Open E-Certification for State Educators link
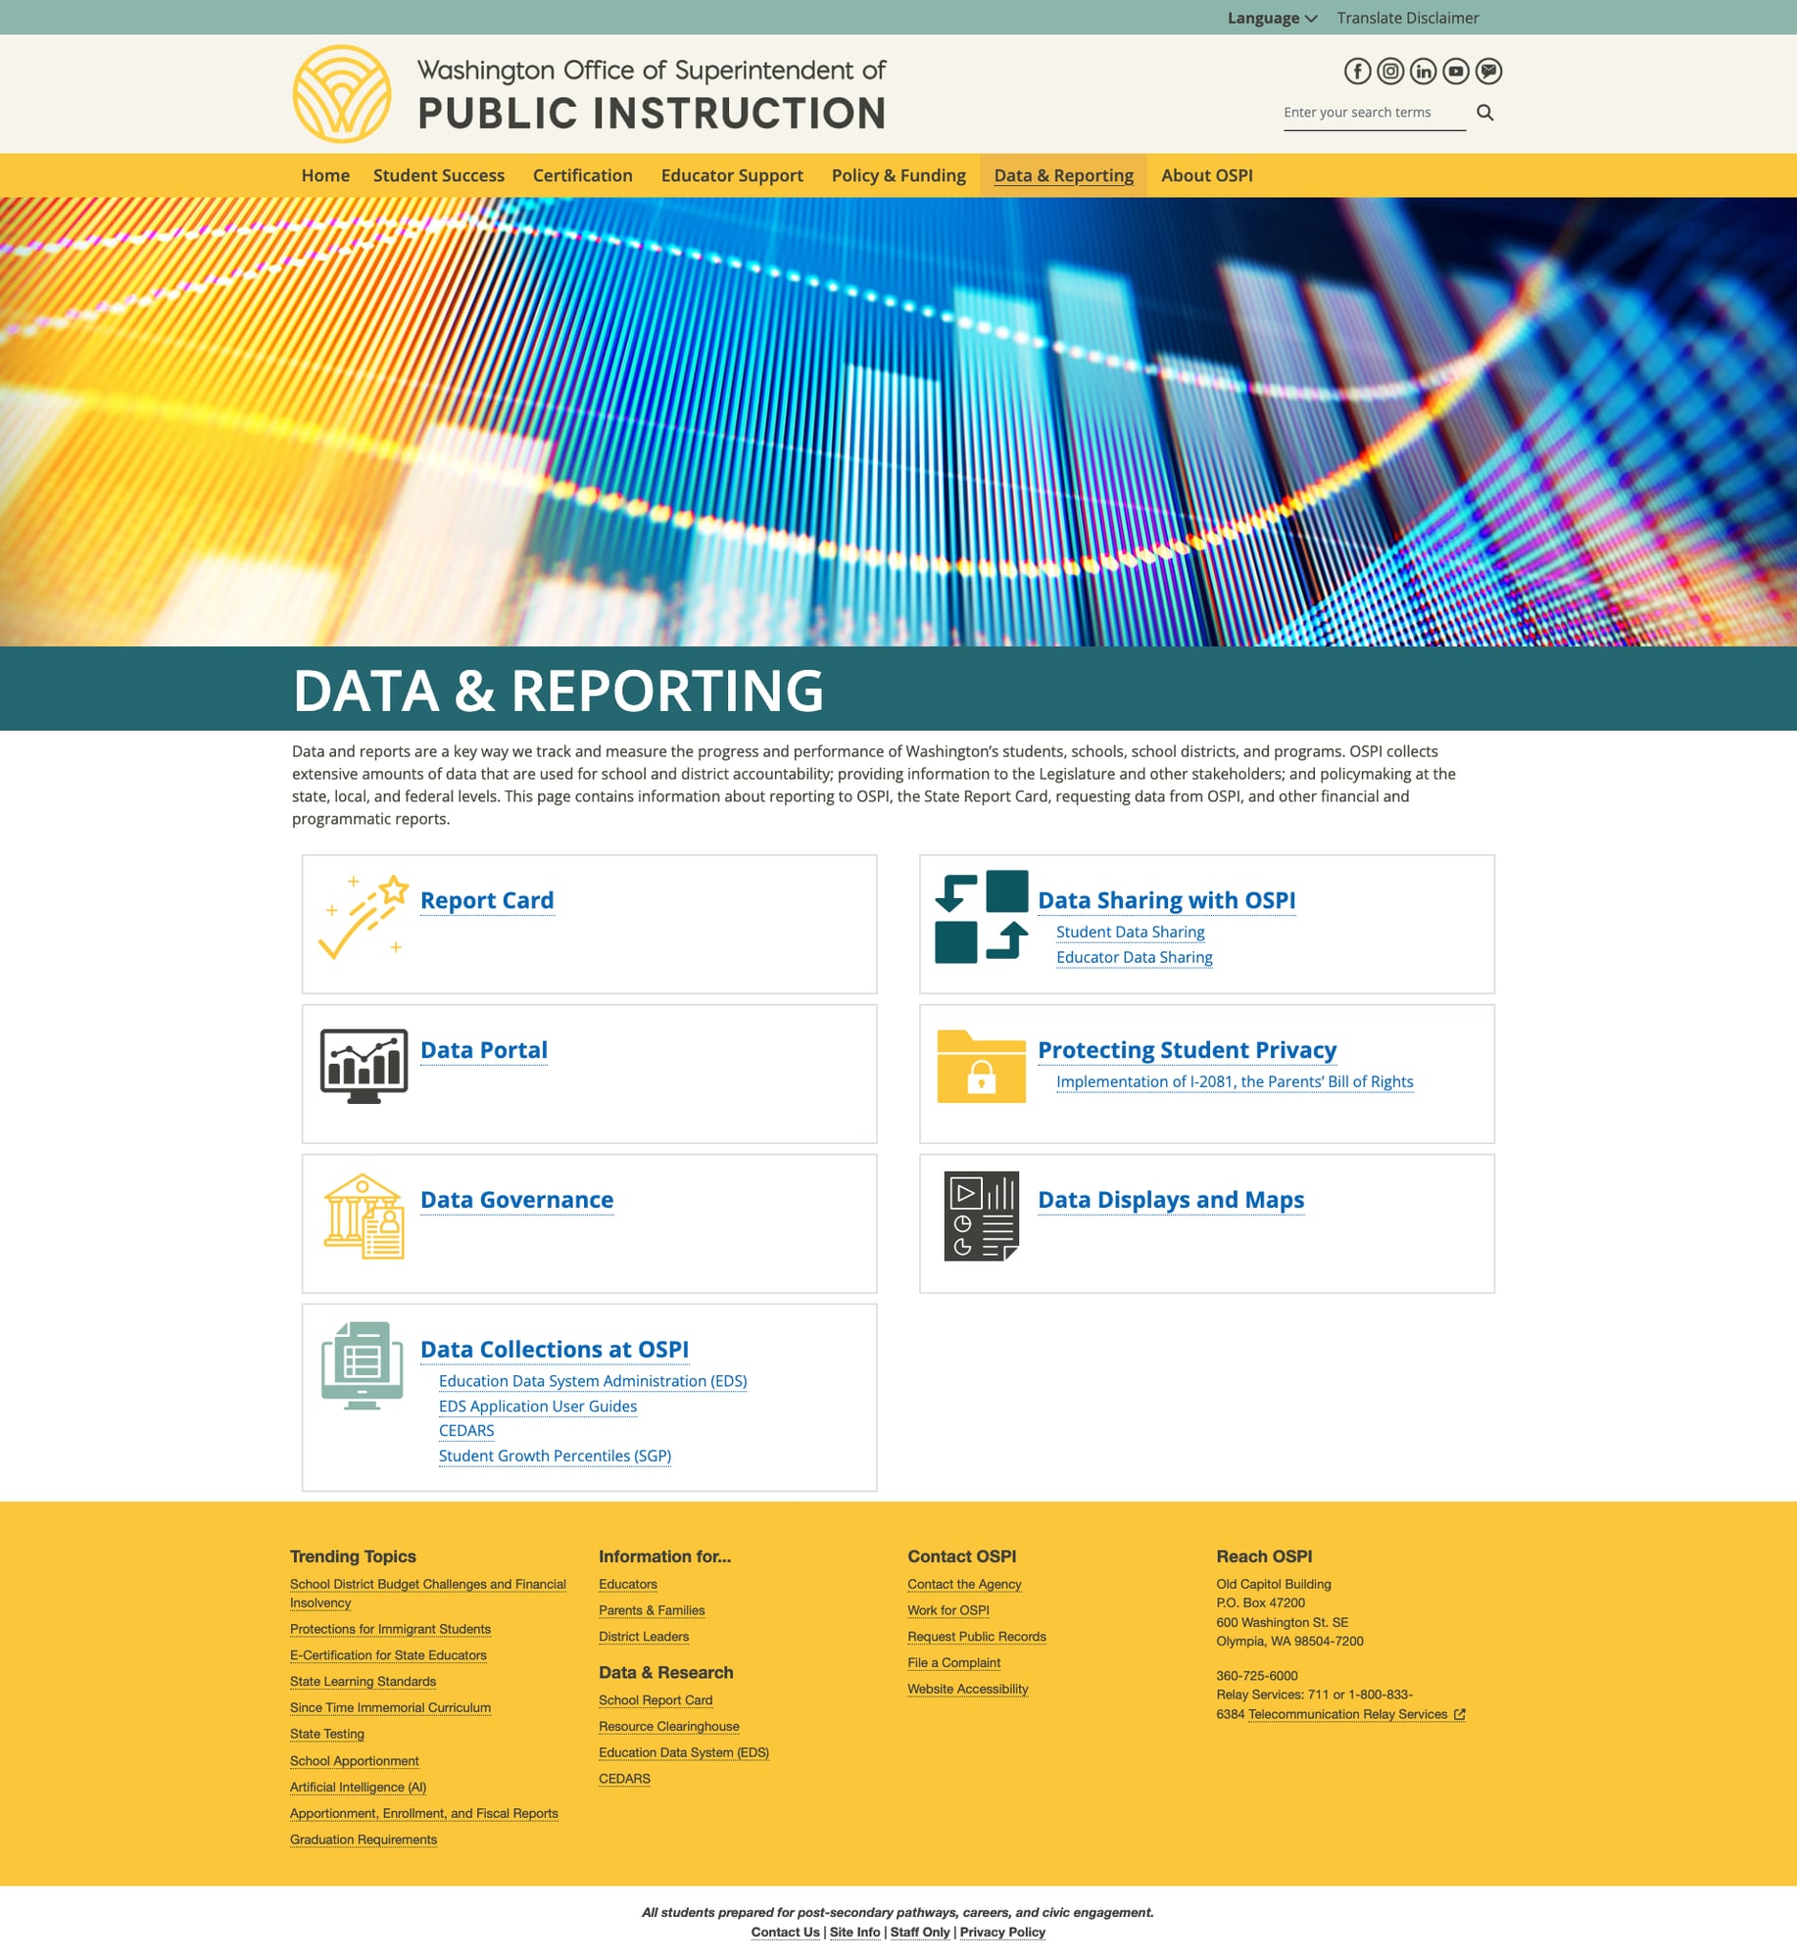The width and height of the screenshot is (1797, 1959). pos(388,1655)
